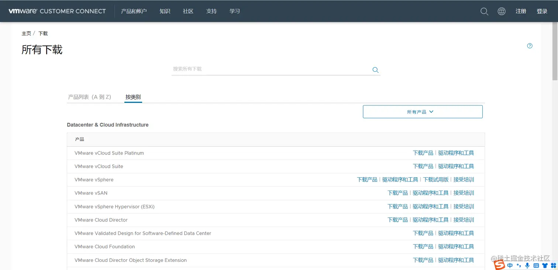Screen dimensions: 558x270
Task: Click the Datacenter & Cloud Infrastructure heading
Action: tap(108, 125)
